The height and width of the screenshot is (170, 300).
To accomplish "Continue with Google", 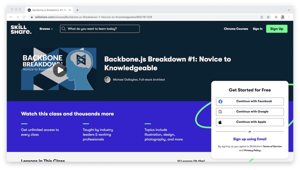I will point(250,112).
